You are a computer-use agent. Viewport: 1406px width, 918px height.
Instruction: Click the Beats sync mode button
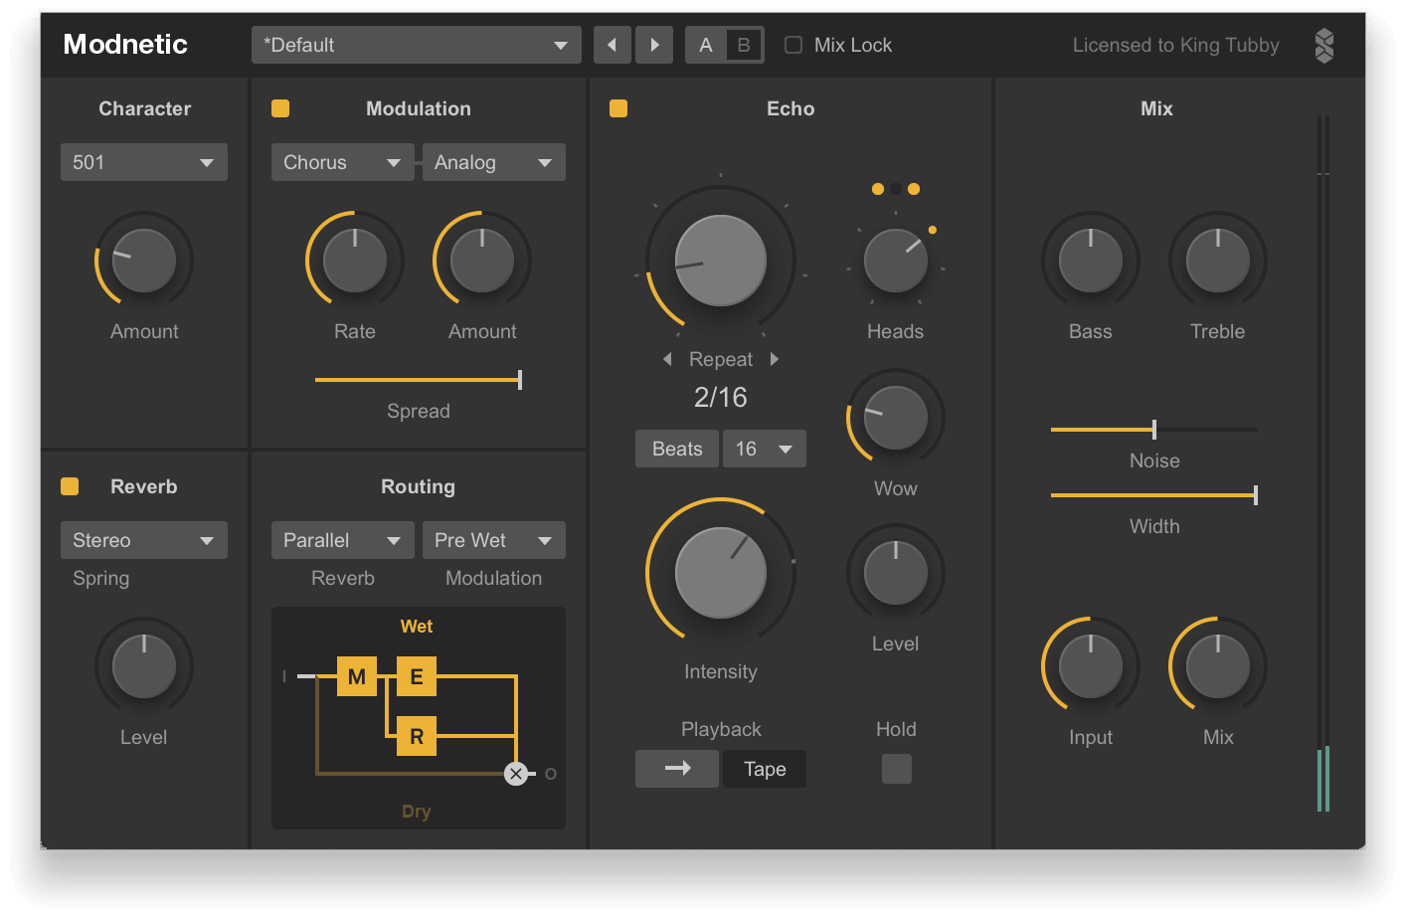click(676, 448)
